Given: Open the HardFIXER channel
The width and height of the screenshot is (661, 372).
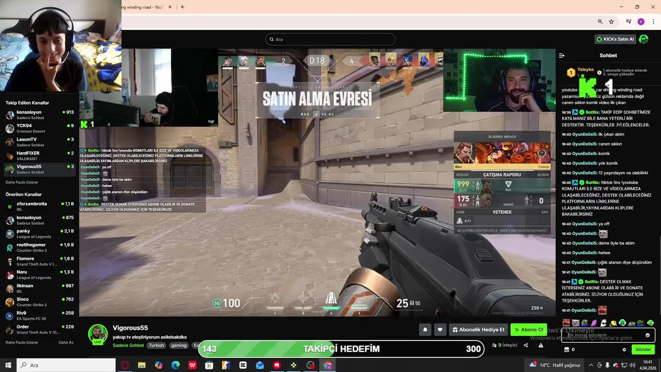Looking at the screenshot, I should (40, 156).
